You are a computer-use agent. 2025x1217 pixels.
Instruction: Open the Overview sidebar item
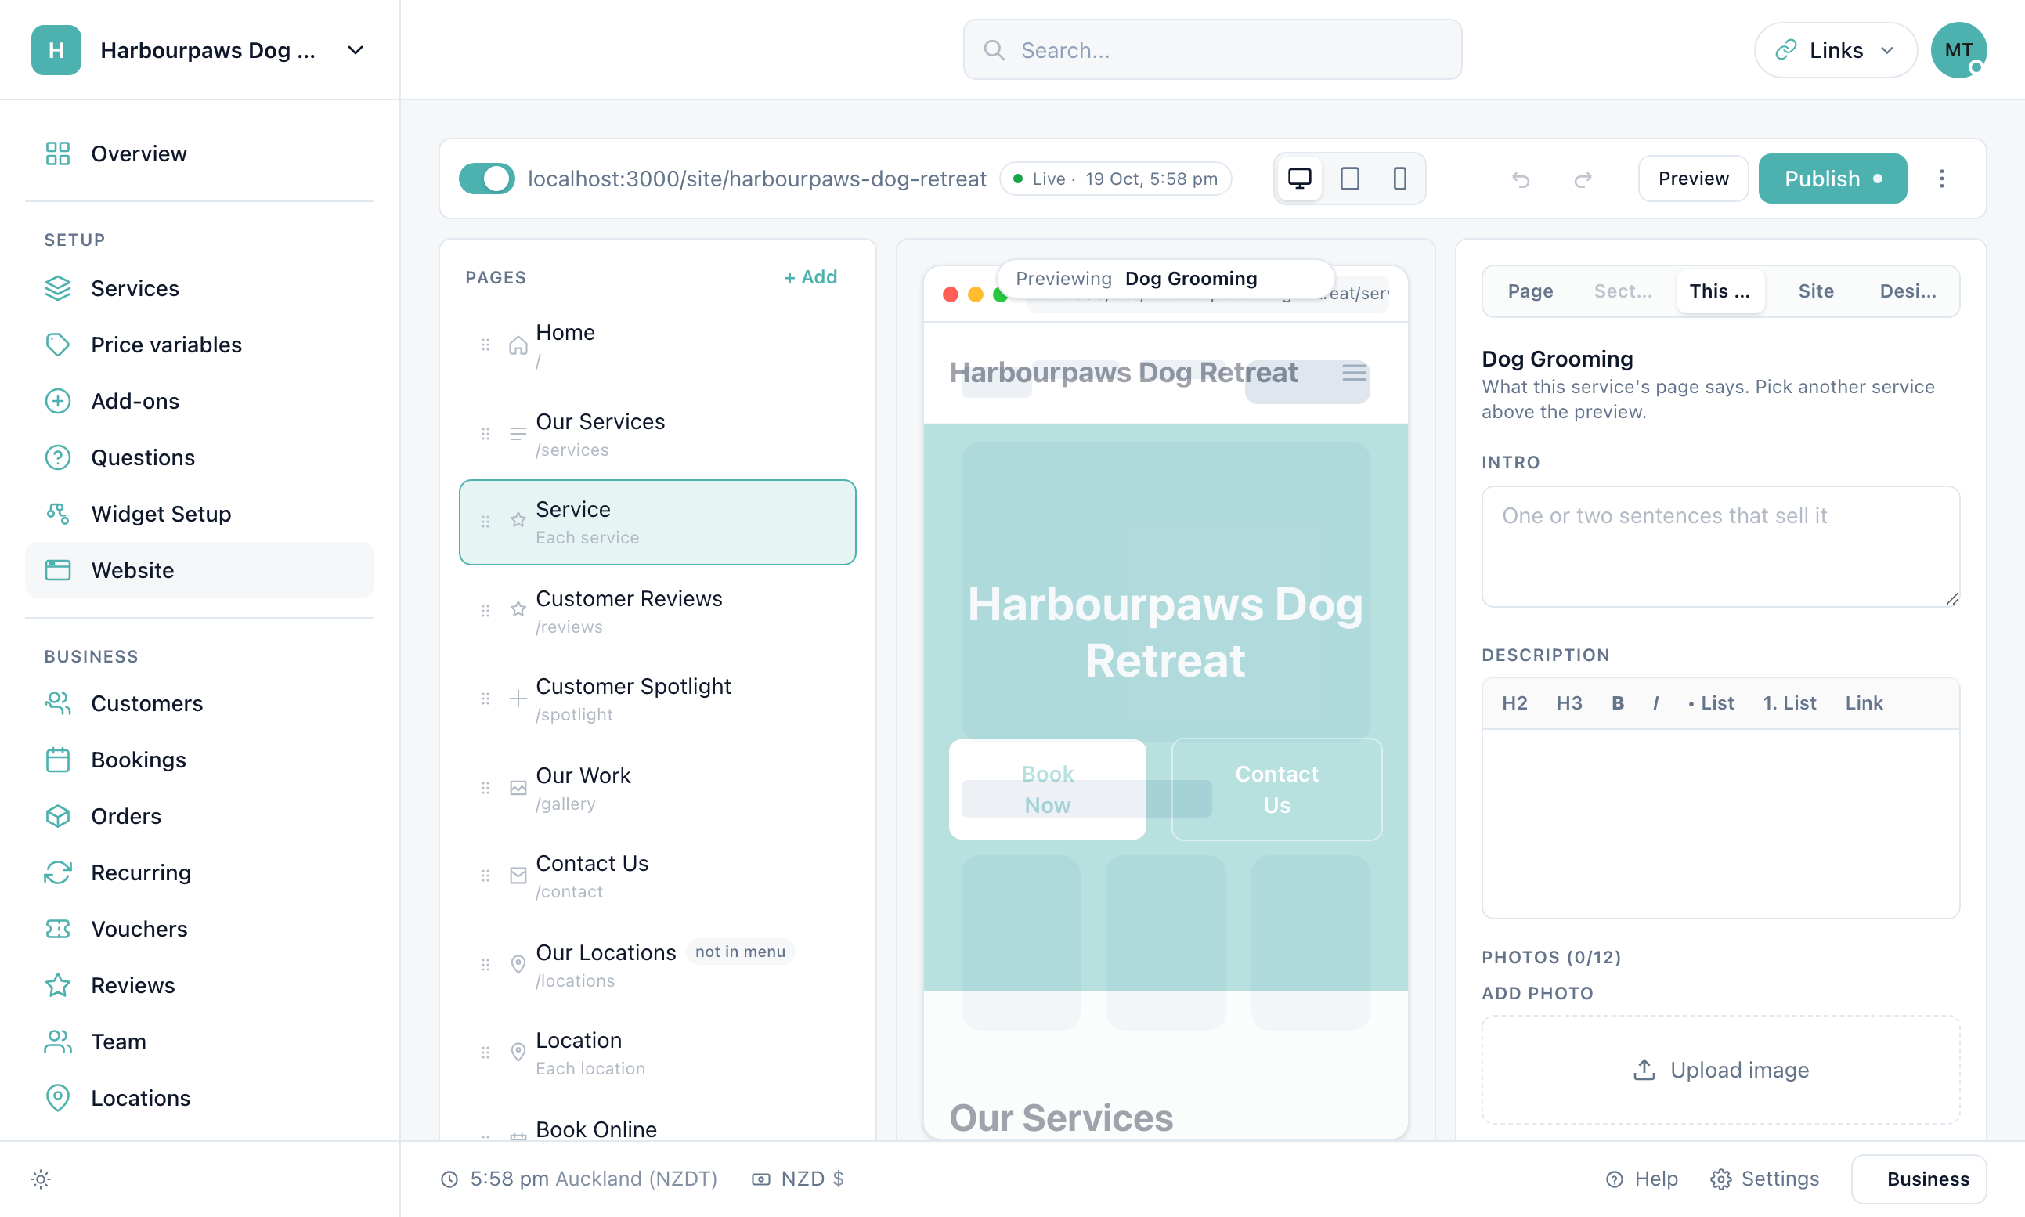coord(199,153)
